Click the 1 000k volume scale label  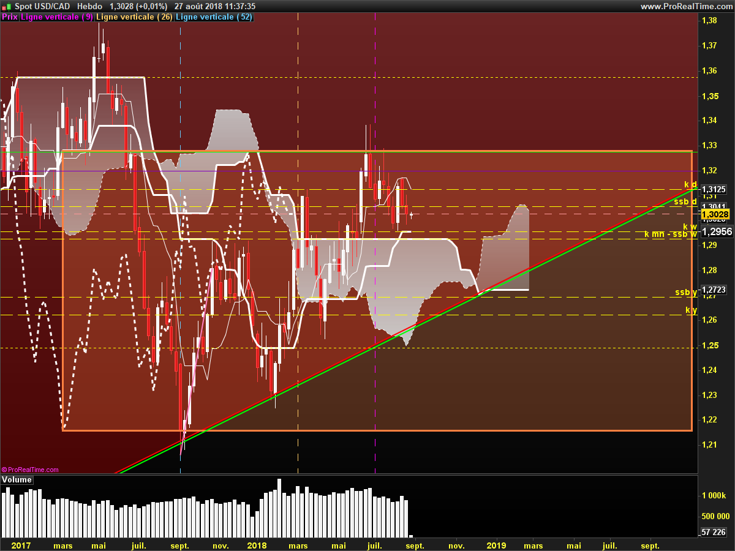(x=714, y=495)
